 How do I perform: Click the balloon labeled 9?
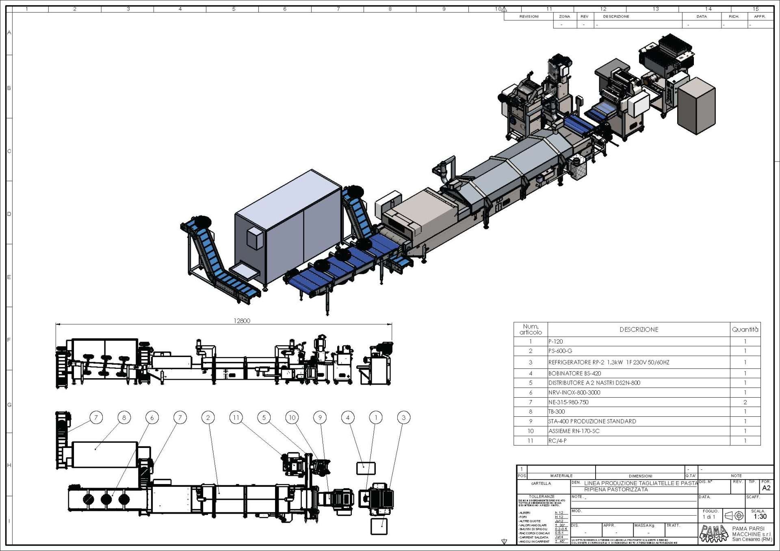320,417
